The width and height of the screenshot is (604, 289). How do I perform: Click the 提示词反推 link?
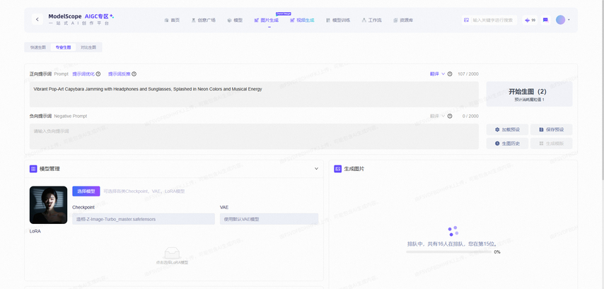pos(120,74)
